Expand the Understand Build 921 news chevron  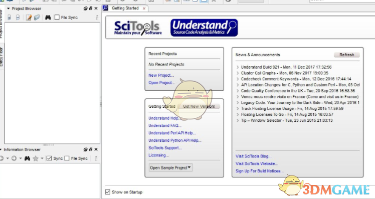pyautogui.click(x=238, y=67)
